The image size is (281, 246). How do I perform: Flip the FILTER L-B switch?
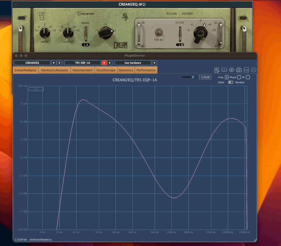pos(180,34)
